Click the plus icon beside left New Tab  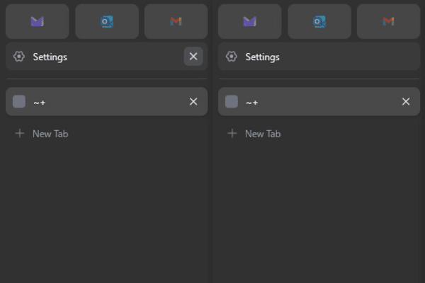(x=20, y=133)
